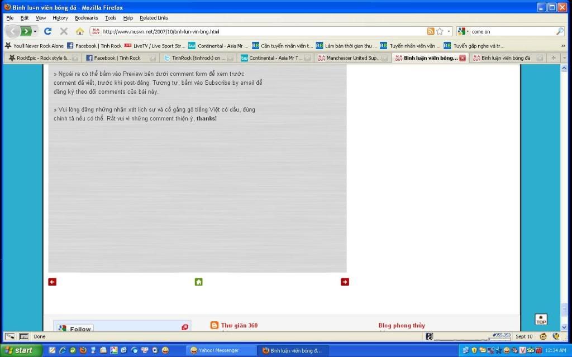Screen dimensions: 572x357
Task: Show more bookmarks toolbar items chevron
Action: [563, 46]
